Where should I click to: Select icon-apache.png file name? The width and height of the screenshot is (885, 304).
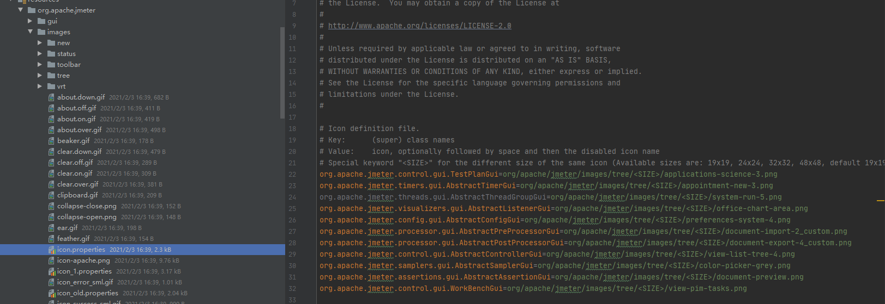point(83,260)
